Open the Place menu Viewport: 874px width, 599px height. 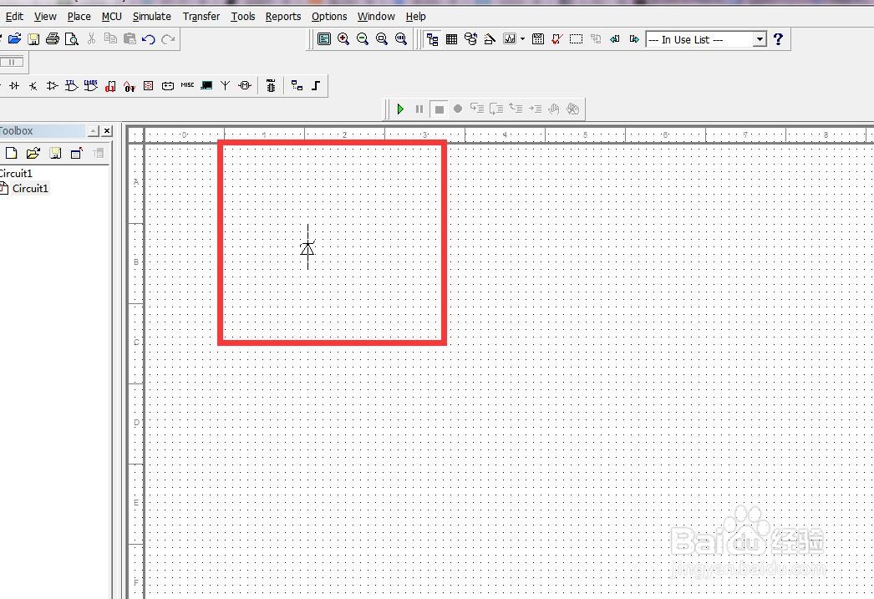[x=79, y=17]
